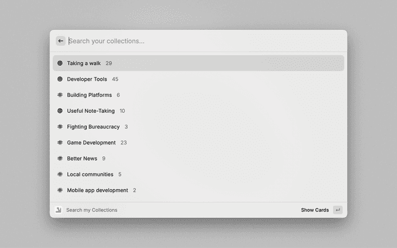Image resolution: width=397 pixels, height=248 pixels.
Task: Click the extension logo in footer
Action: coord(58,210)
